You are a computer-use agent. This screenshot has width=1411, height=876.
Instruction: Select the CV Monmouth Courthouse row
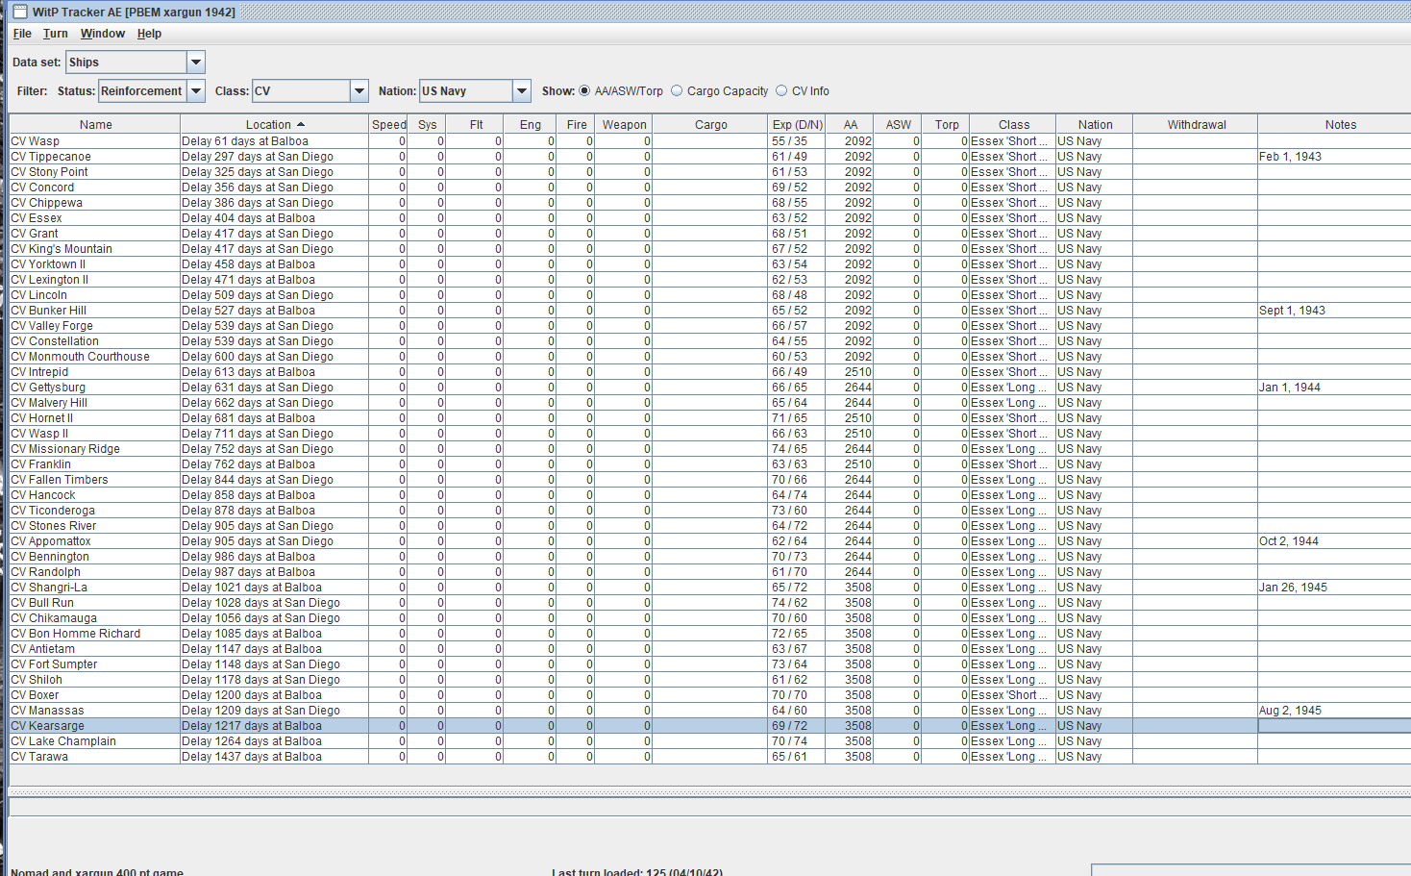[710, 357]
